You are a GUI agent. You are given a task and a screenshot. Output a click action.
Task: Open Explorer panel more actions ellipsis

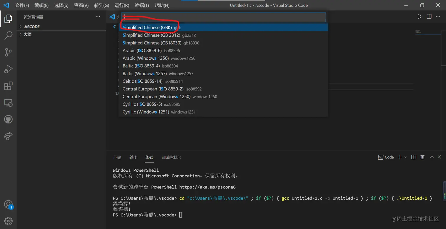coord(98,17)
